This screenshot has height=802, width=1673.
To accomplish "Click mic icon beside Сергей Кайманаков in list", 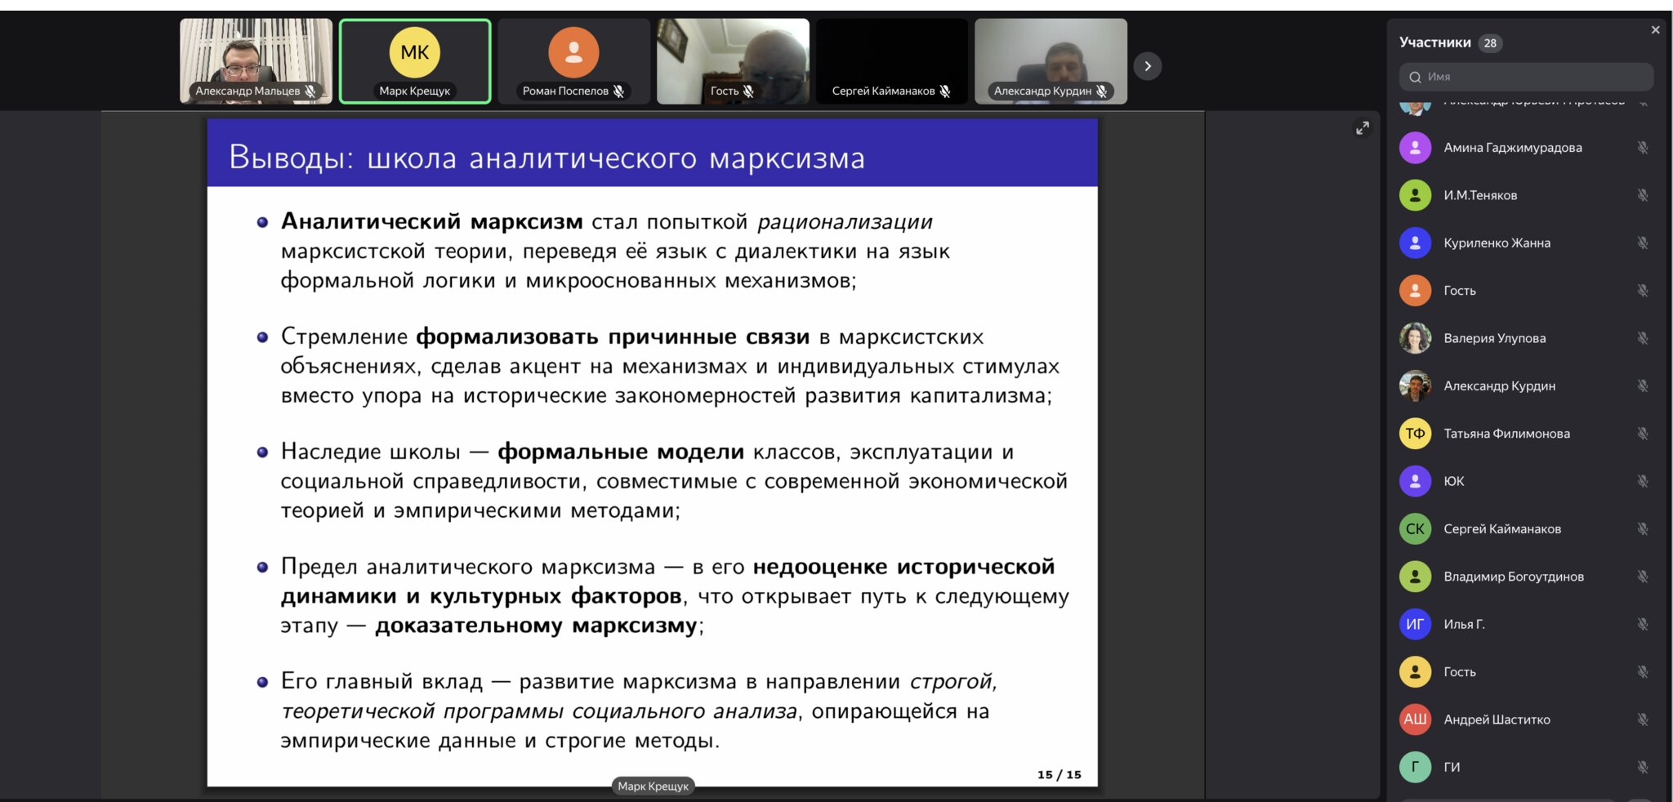I will point(1643,528).
